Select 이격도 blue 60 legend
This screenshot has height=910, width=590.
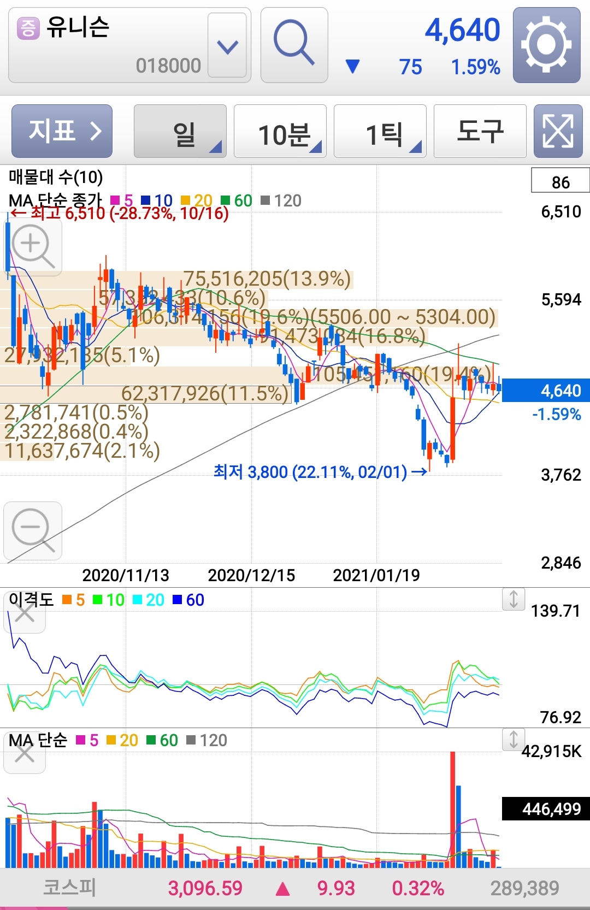tap(188, 600)
